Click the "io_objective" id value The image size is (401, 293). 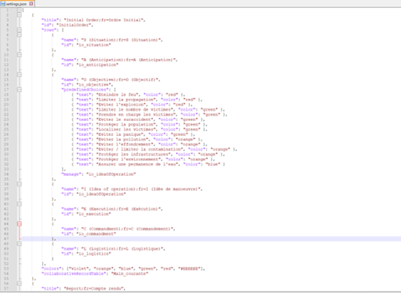click(x=94, y=85)
